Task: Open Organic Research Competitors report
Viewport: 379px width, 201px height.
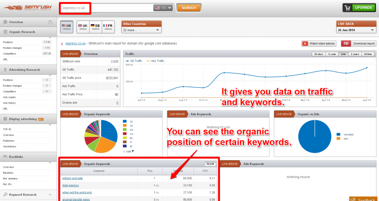Action: click(9, 54)
